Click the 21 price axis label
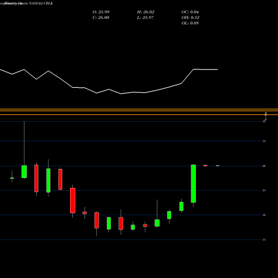The image size is (278, 278). 264,190
